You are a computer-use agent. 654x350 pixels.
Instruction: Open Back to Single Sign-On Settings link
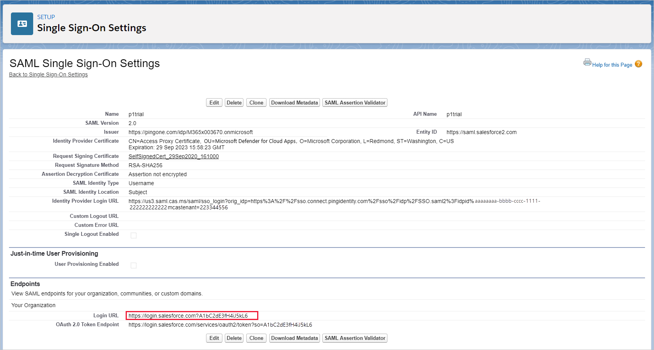click(x=48, y=74)
